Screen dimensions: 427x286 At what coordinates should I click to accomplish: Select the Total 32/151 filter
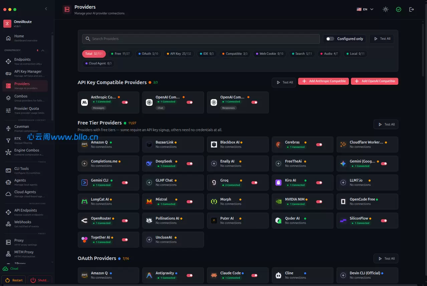[x=94, y=53]
